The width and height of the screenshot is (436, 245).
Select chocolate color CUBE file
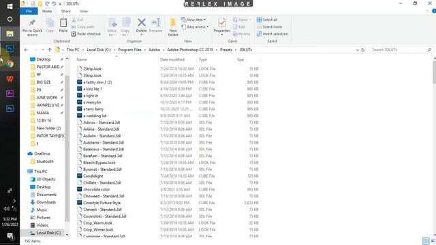(x=97, y=189)
